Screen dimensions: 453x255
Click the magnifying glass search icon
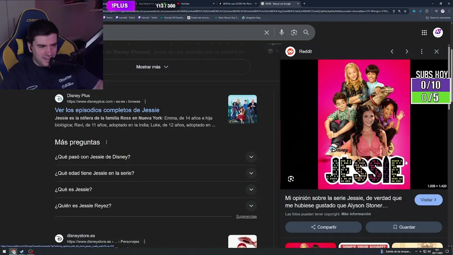306,33
